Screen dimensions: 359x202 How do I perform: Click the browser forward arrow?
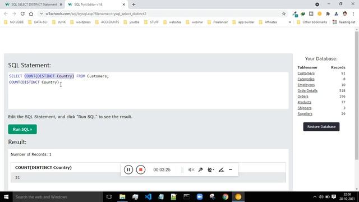click(x=14, y=13)
